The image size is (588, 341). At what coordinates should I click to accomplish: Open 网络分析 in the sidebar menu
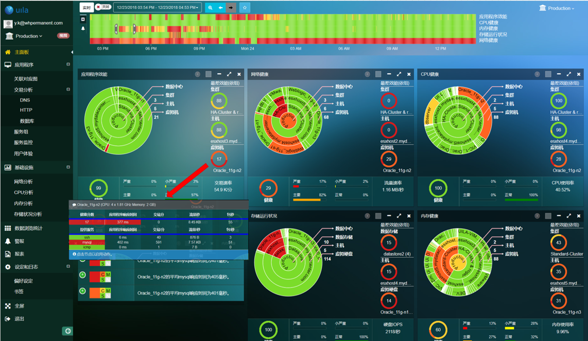click(x=23, y=181)
